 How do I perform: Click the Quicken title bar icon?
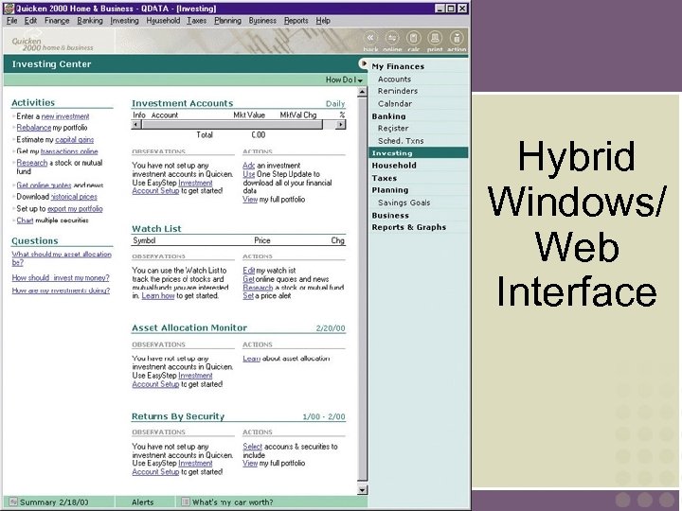click(x=9, y=9)
